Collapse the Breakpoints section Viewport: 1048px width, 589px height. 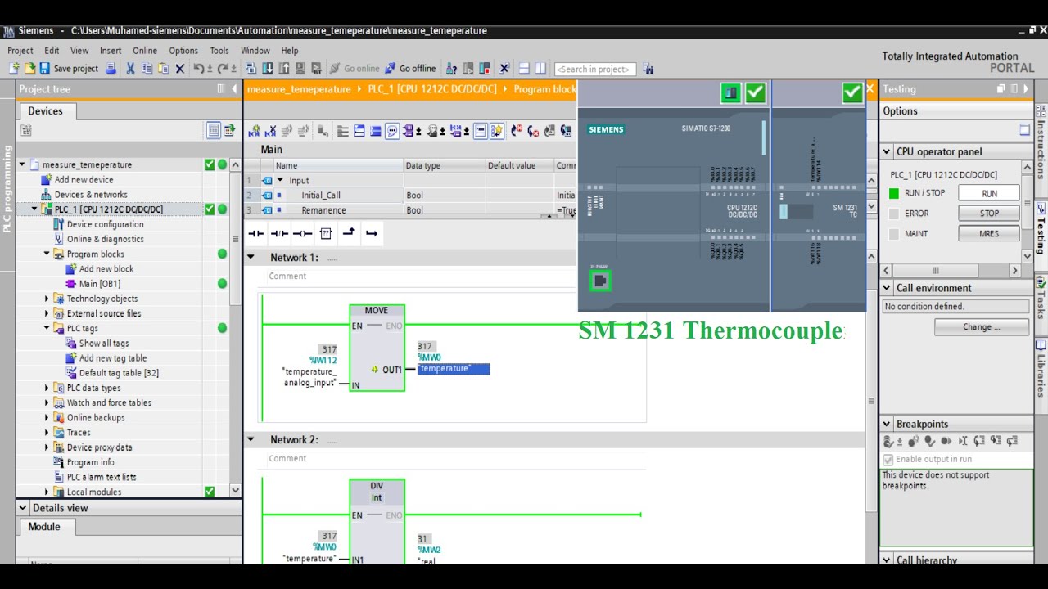pos(886,424)
